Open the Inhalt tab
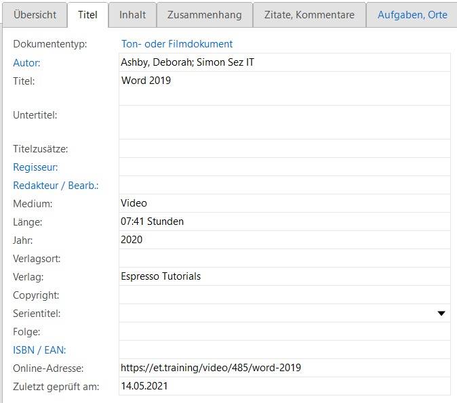The image size is (457, 403). pos(132,15)
